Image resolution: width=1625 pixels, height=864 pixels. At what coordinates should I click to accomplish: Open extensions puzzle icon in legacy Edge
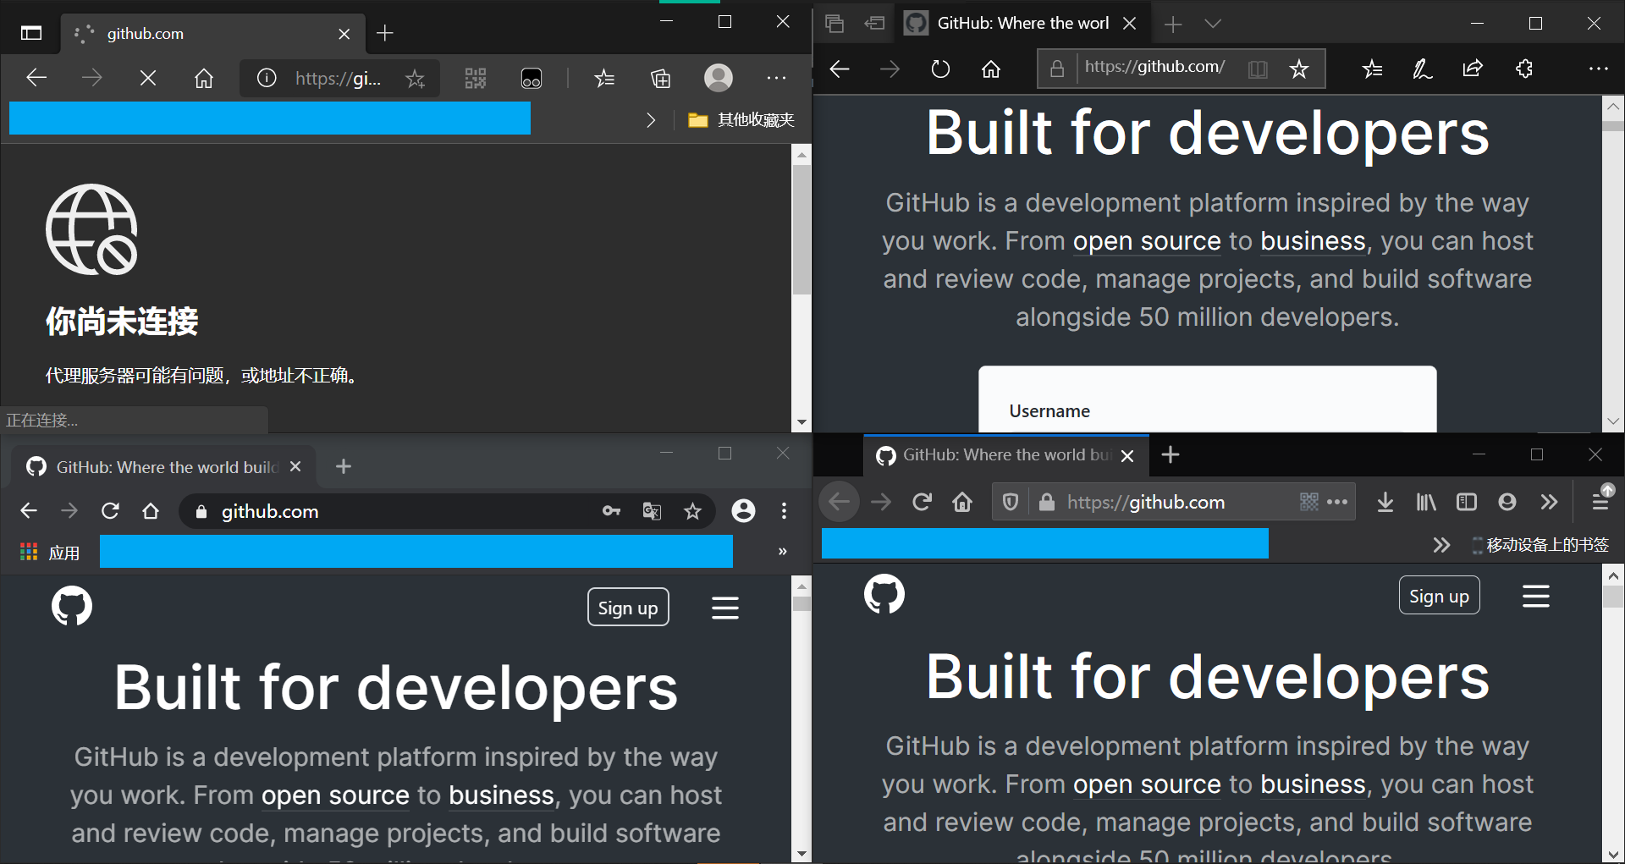1524,69
